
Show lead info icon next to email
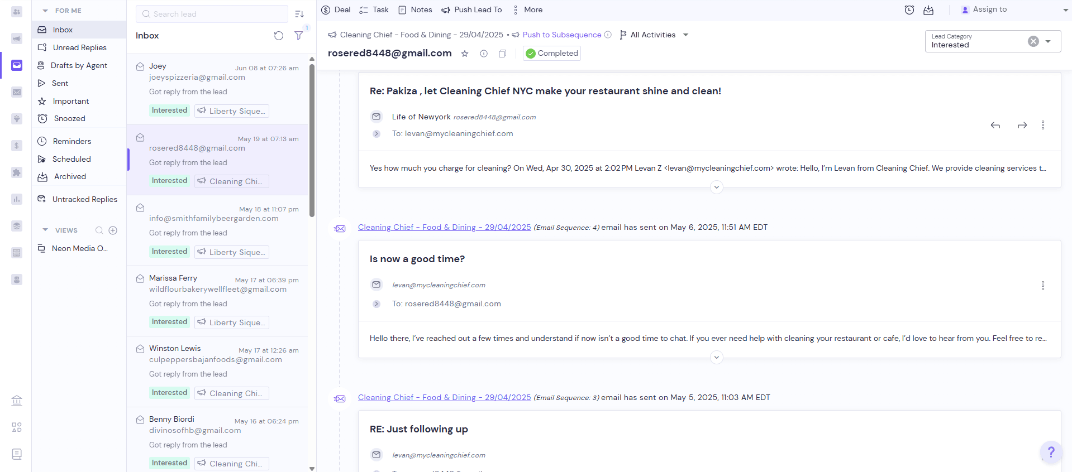(484, 54)
